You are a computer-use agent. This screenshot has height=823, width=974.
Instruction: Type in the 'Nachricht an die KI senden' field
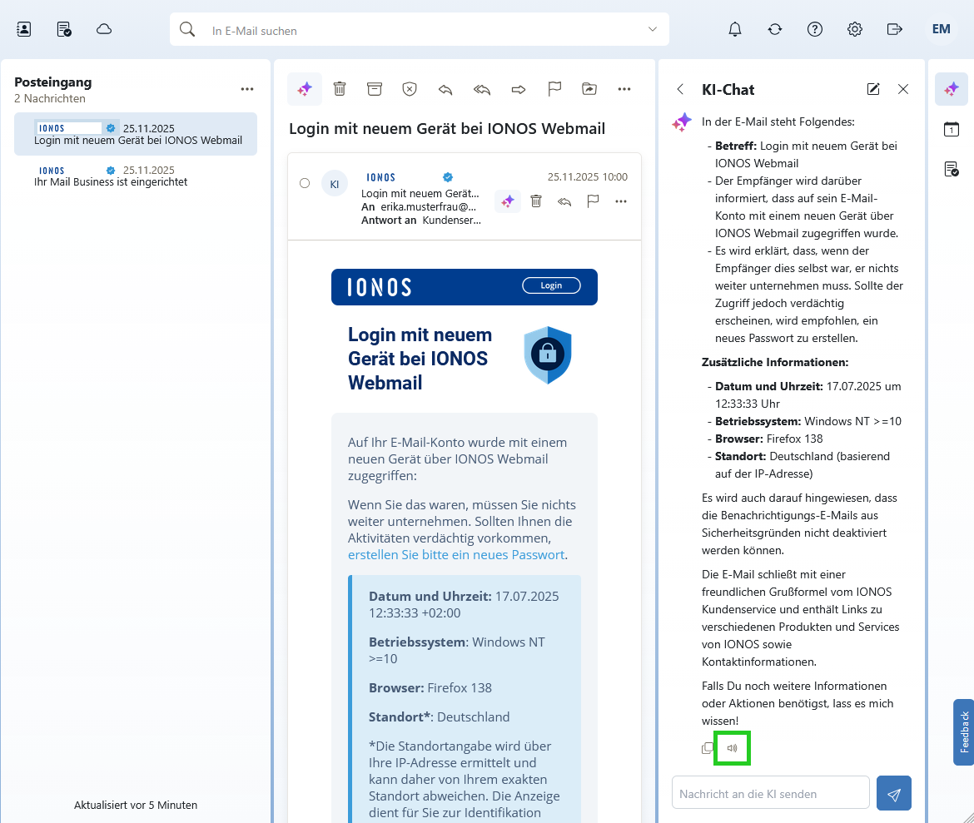770,792
